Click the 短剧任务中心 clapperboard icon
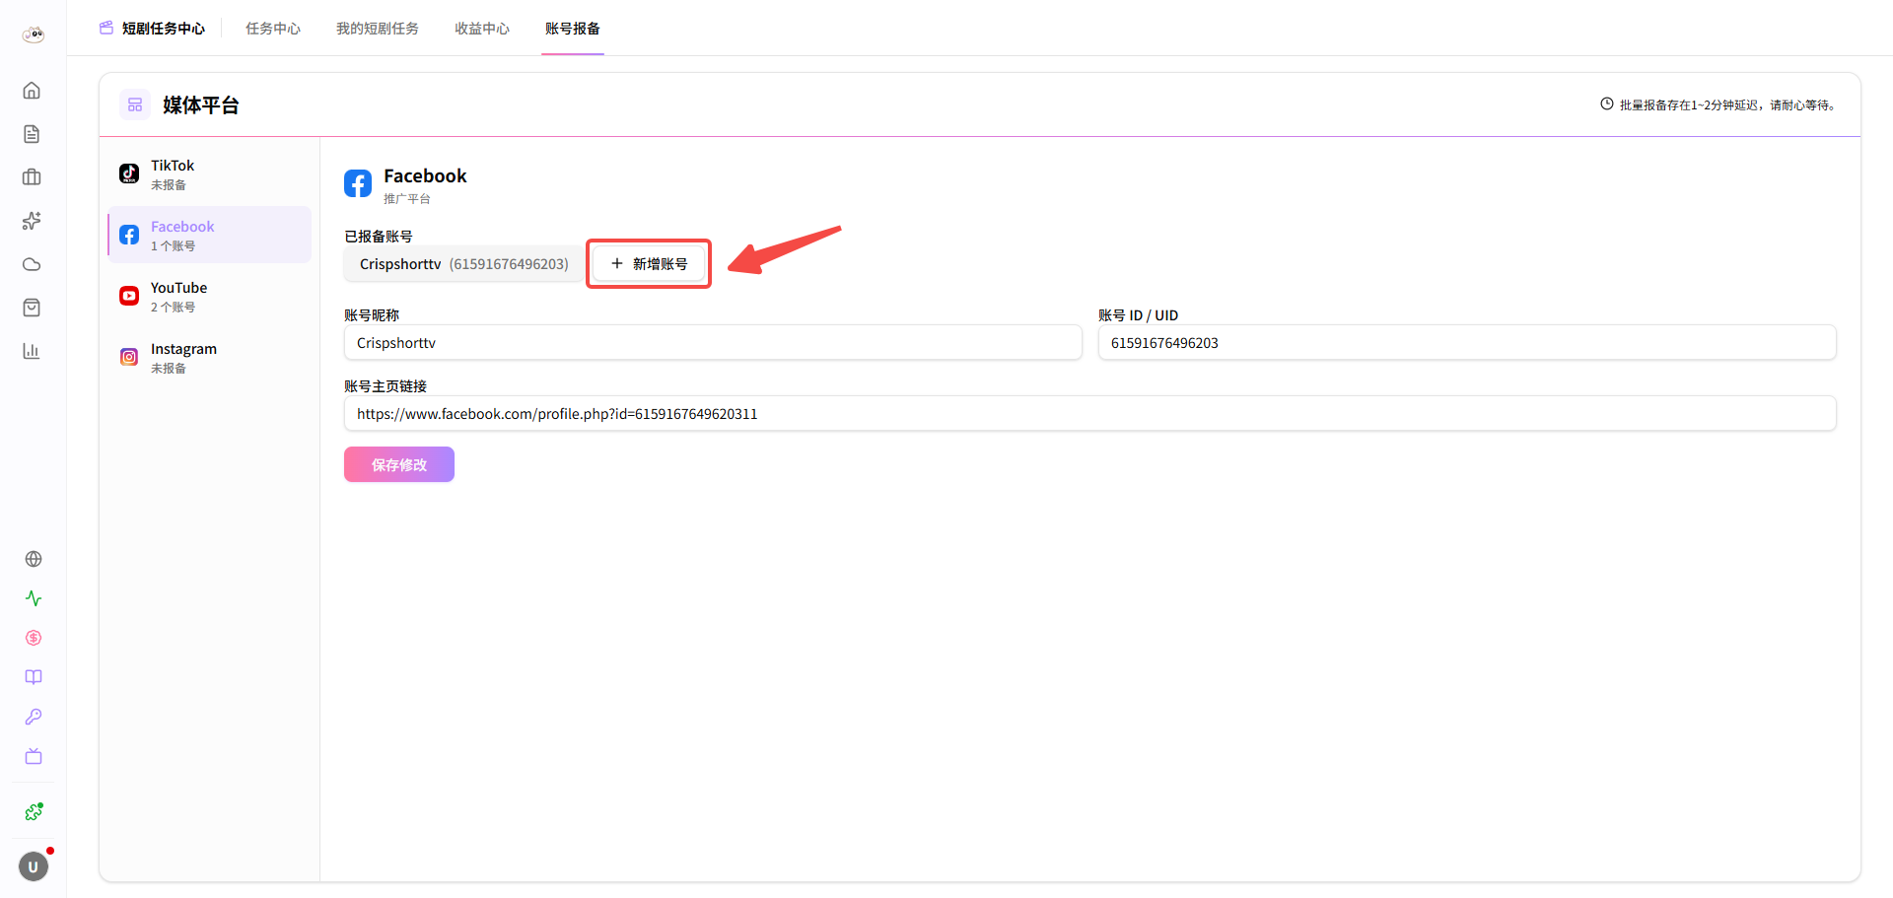The height and width of the screenshot is (898, 1893). (106, 28)
